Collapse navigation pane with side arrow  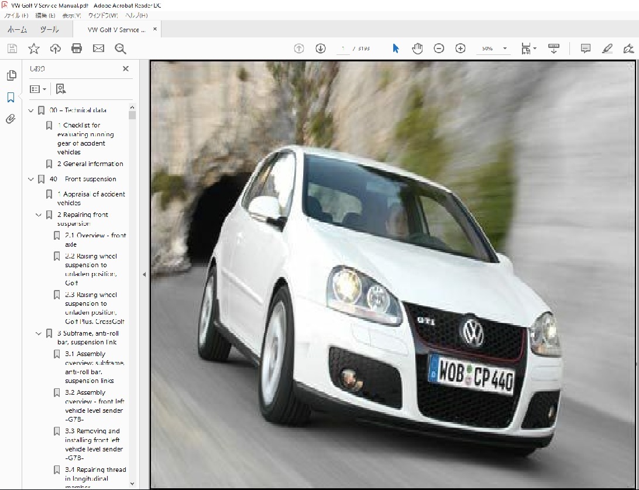coord(145,275)
